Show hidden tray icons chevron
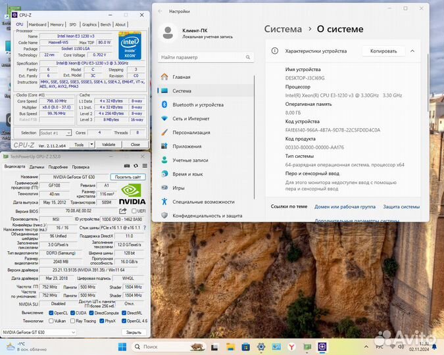Screen dimensions: 444x355 point(366,347)
